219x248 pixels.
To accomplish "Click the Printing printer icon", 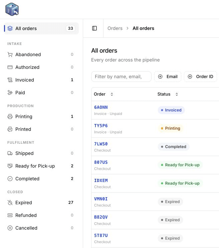I will point(10,117).
